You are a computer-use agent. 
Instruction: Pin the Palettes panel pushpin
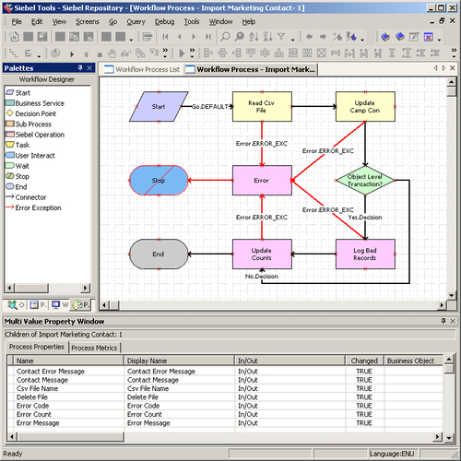(x=80, y=67)
